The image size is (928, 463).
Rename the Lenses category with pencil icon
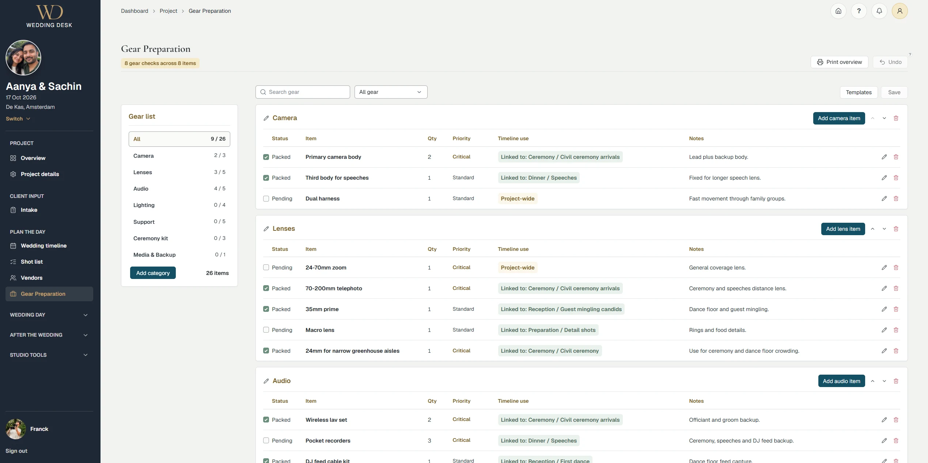(266, 229)
